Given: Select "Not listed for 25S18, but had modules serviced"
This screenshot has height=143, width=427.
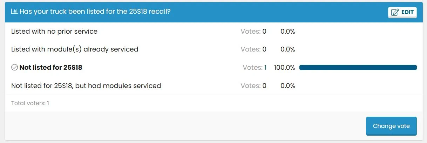Looking at the screenshot, I should 86,86.
